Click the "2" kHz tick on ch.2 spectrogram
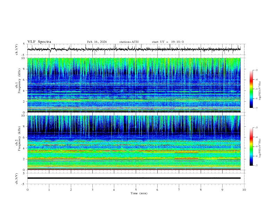Viewport: 275px width, 213px height. click(24, 159)
